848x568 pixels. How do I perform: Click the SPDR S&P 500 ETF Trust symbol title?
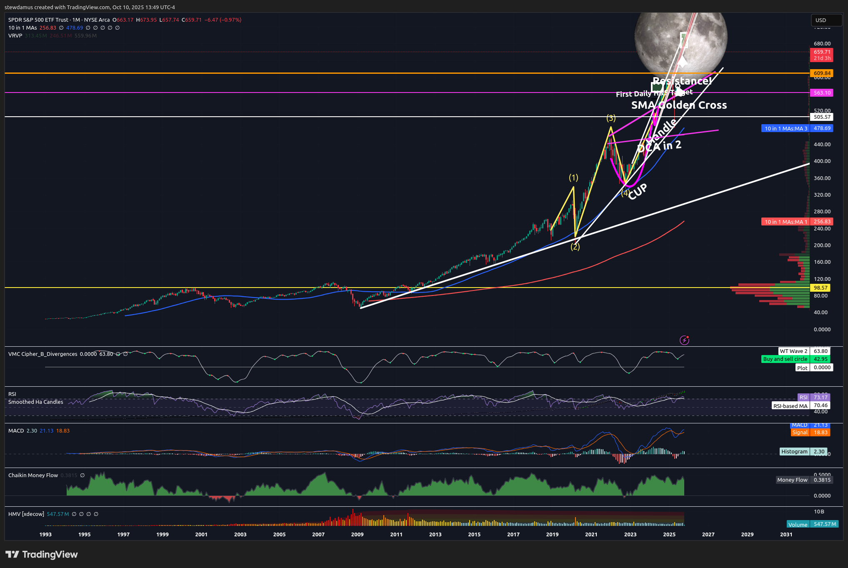[38, 20]
